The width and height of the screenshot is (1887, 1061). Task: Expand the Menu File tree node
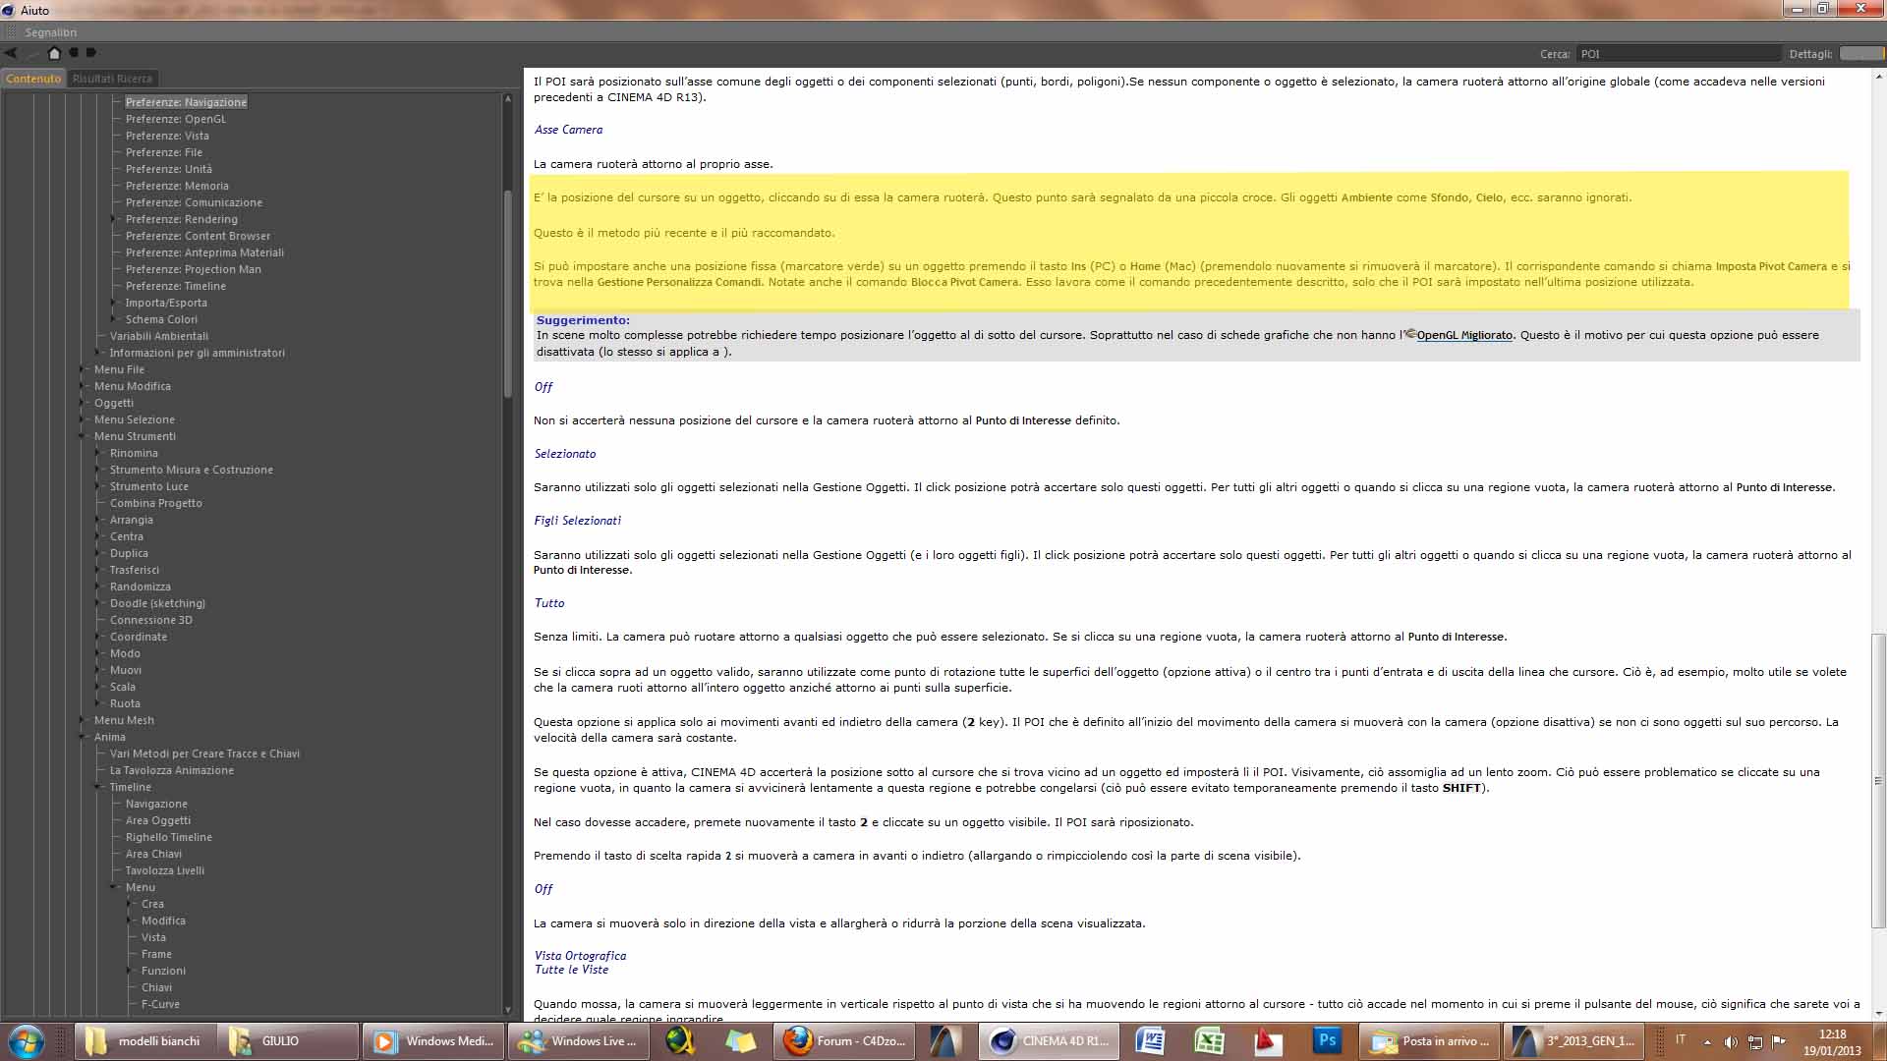pos(83,369)
